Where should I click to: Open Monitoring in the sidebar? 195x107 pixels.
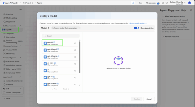[x=10, y=53]
